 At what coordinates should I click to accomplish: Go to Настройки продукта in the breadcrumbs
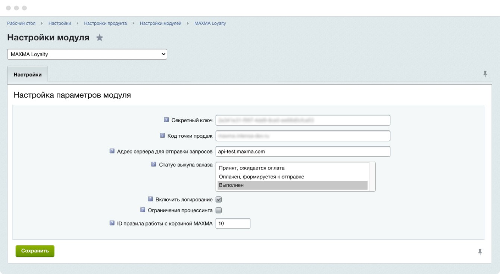(105, 23)
